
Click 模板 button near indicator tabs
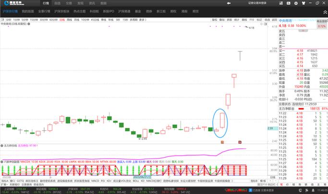(263, 181)
